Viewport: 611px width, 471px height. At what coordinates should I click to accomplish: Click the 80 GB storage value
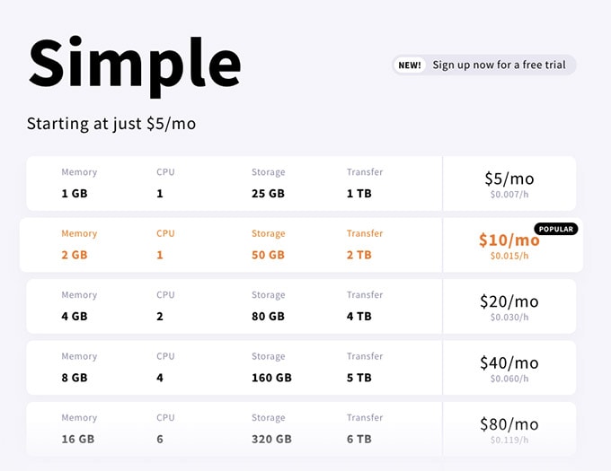[268, 317]
